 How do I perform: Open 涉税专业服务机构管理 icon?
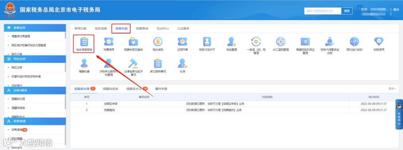click(x=109, y=63)
